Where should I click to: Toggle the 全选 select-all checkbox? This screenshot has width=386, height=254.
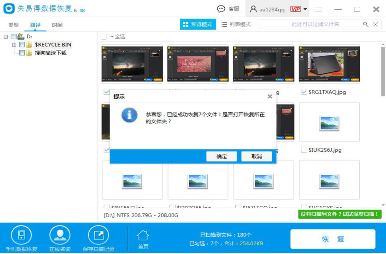(x=103, y=37)
